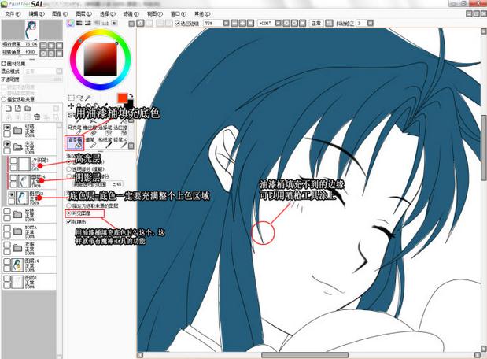The height and width of the screenshot is (359, 487).
Task: Select the 和纸笔 brush tool
Action: coord(105,142)
